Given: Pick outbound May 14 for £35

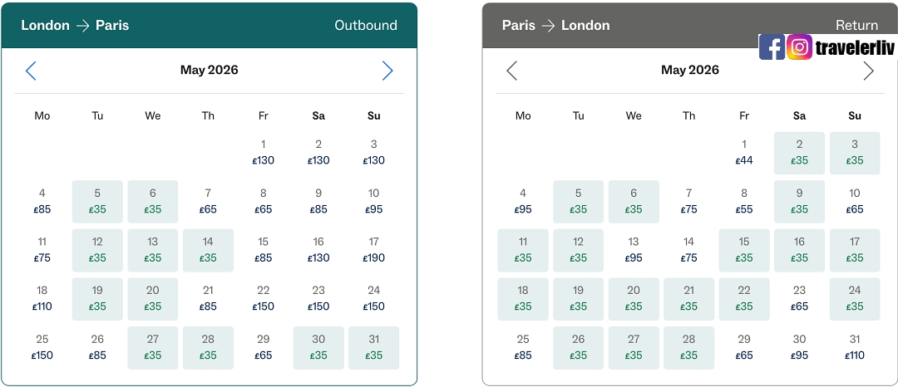Looking at the screenshot, I should [208, 250].
